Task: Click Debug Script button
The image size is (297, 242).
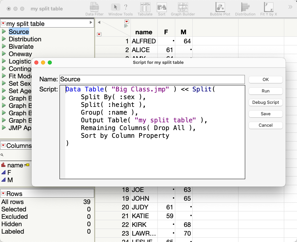Action: point(265,102)
